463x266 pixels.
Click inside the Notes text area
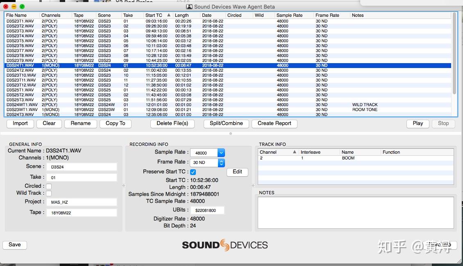pyautogui.click(x=356, y=213)
